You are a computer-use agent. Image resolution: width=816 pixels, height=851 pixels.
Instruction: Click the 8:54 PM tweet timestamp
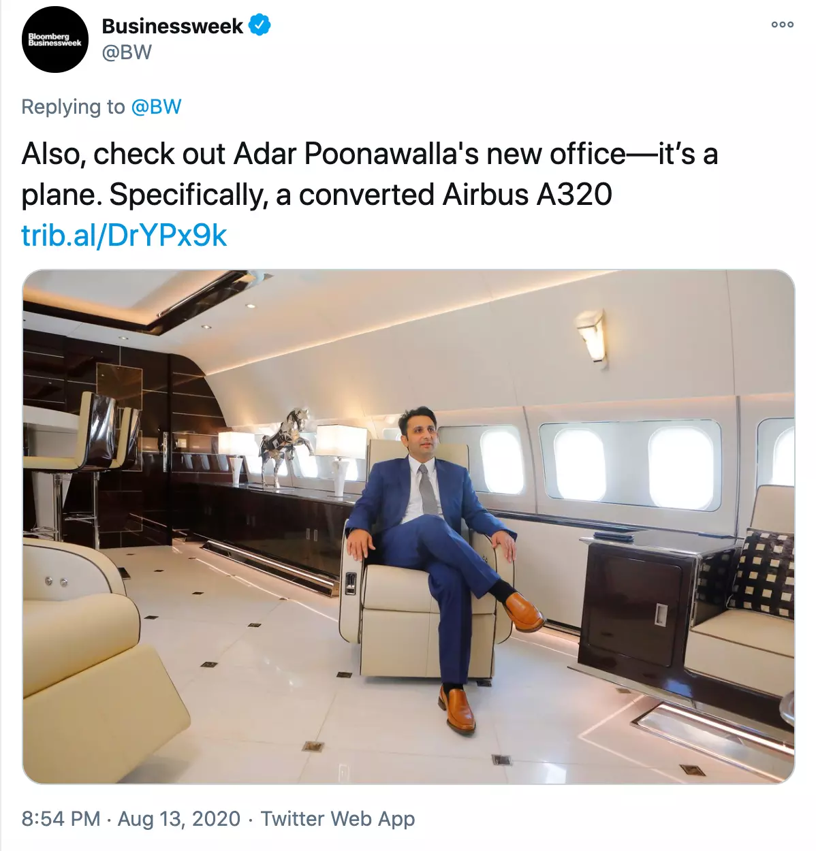click(x=61, y=818)
